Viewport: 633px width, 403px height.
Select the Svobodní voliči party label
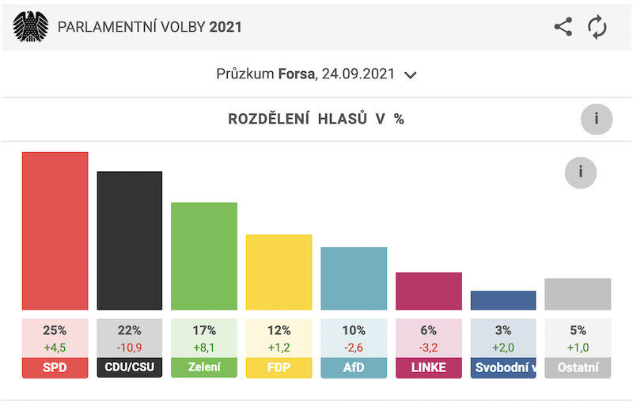(x=503, y=367)
